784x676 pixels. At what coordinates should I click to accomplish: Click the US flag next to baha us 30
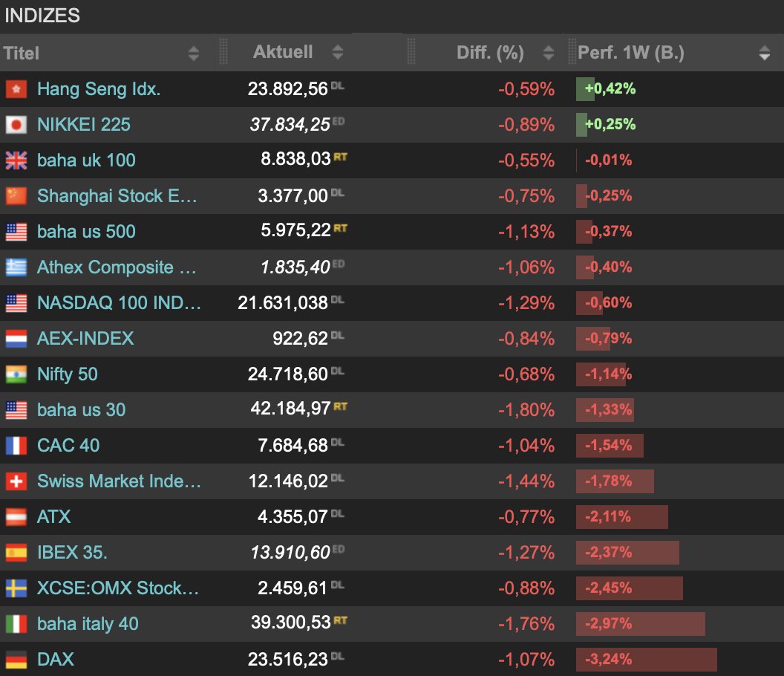click(x=16, y=410)
